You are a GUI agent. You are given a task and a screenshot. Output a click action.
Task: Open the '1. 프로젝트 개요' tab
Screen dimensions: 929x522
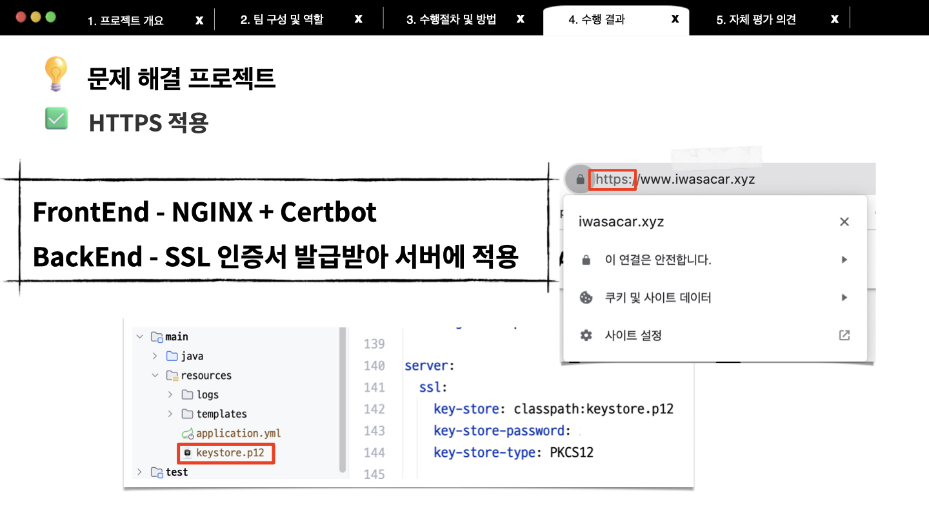(x=125, y=20)
